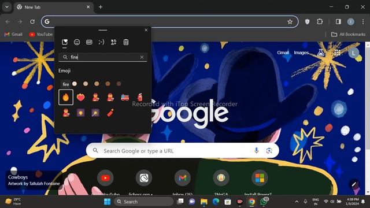Select the medium skin tone swatch
The width and height of the screenshot is (370, 208).
pos(97,83)
